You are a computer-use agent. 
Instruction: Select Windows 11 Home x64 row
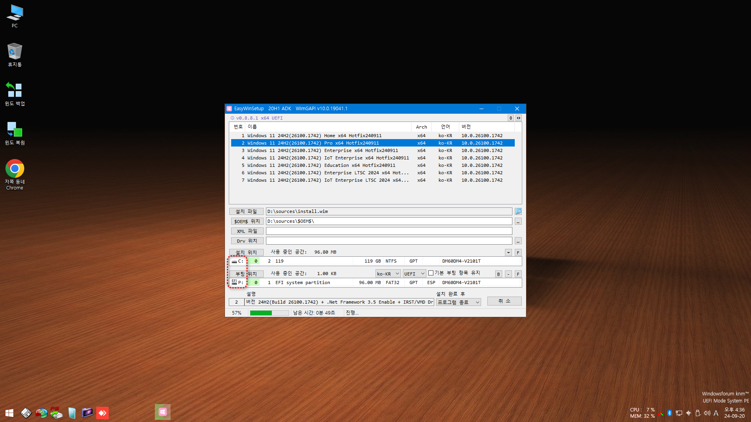click(x=373, y=136)
